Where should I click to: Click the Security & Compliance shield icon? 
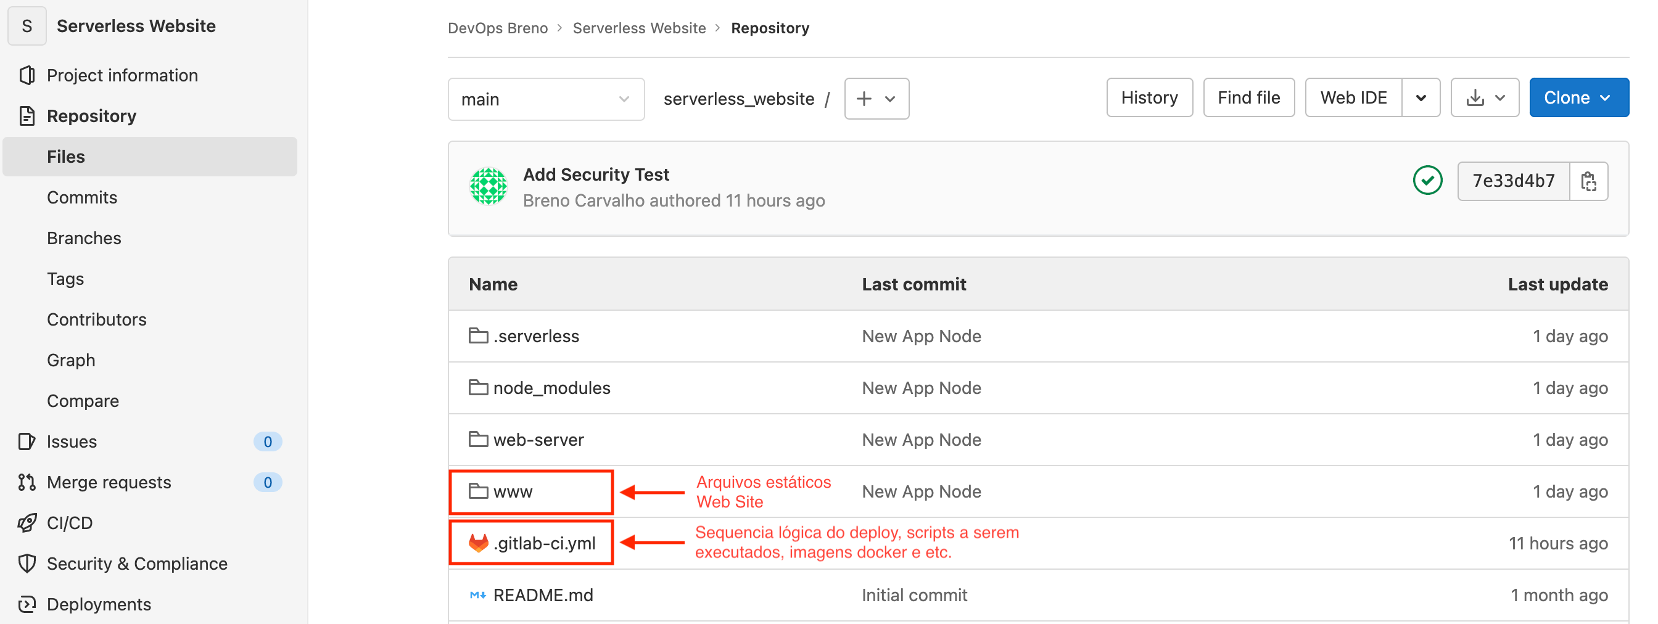(27, 564)
